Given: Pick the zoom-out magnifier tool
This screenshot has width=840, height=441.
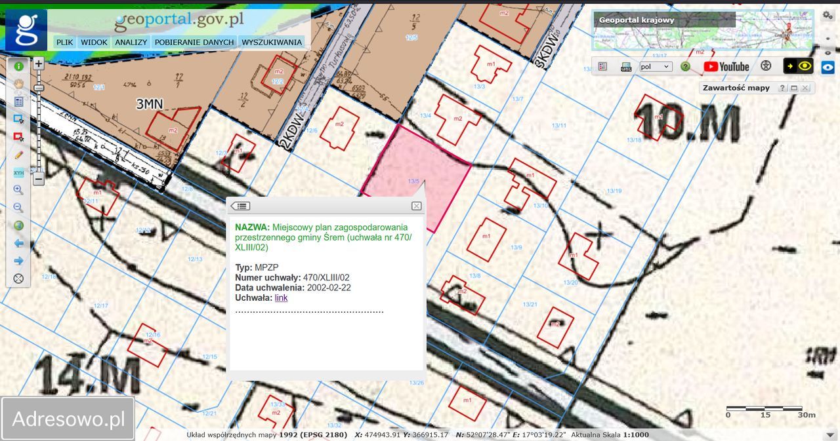Looking at the screenshot, I should tap(18, 208).
